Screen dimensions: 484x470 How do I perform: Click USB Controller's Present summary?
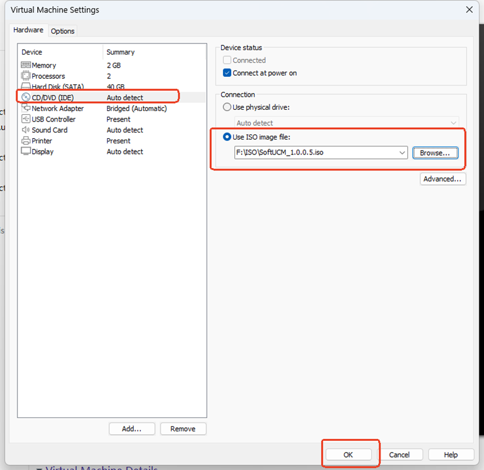coord(118,119)
